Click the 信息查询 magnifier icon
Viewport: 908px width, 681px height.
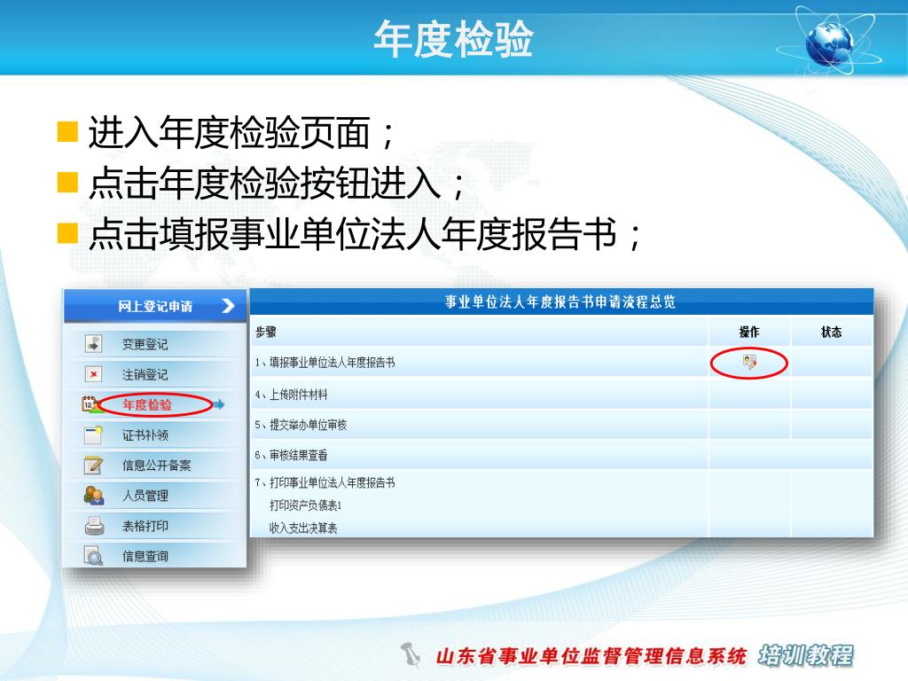tap(93, 556)
